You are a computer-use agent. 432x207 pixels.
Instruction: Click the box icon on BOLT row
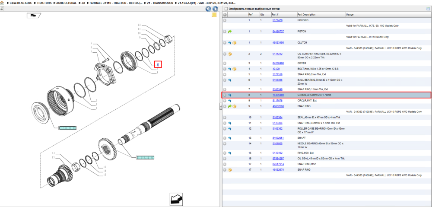click(x=235, y=69)
